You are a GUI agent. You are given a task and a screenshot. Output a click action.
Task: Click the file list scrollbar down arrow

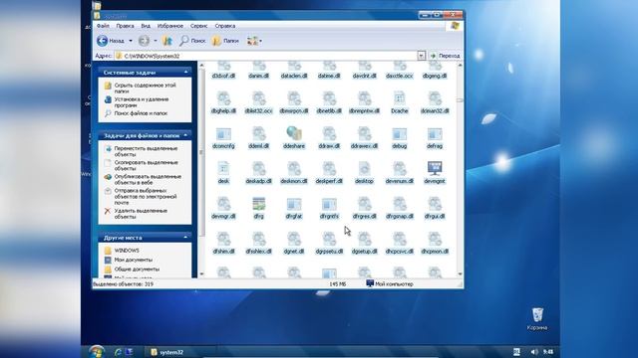(460, 274)
